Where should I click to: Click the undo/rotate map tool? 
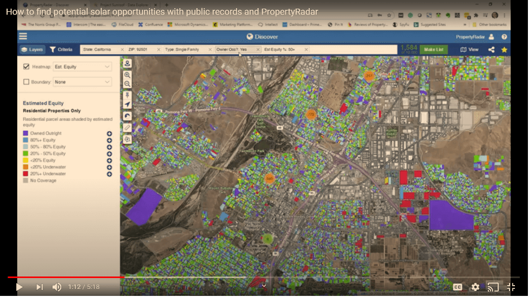point(127,116)
